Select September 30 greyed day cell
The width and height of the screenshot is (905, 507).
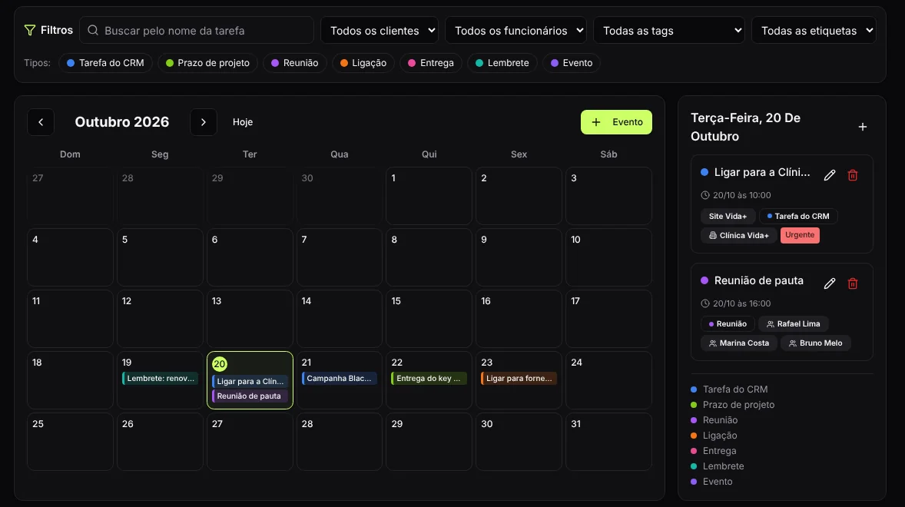(340, 196)
